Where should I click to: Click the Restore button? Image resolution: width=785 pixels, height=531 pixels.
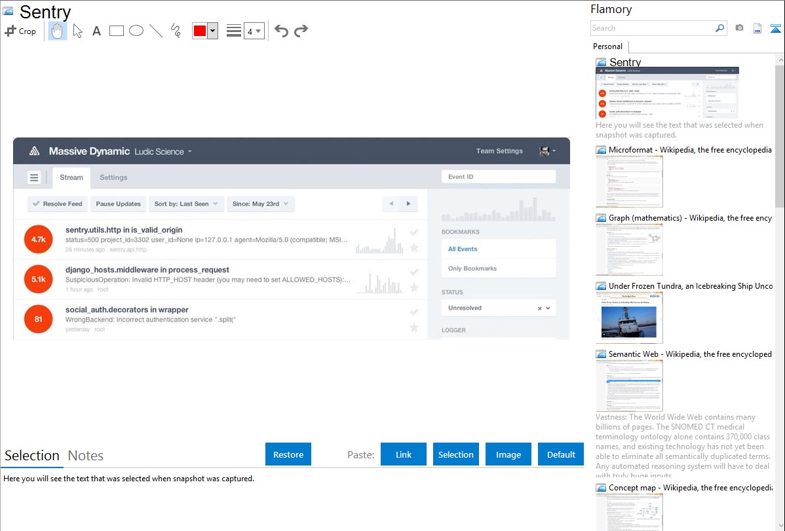pos(288,454)
